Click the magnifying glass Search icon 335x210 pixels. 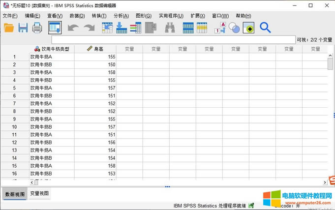(x=265, y=28)
